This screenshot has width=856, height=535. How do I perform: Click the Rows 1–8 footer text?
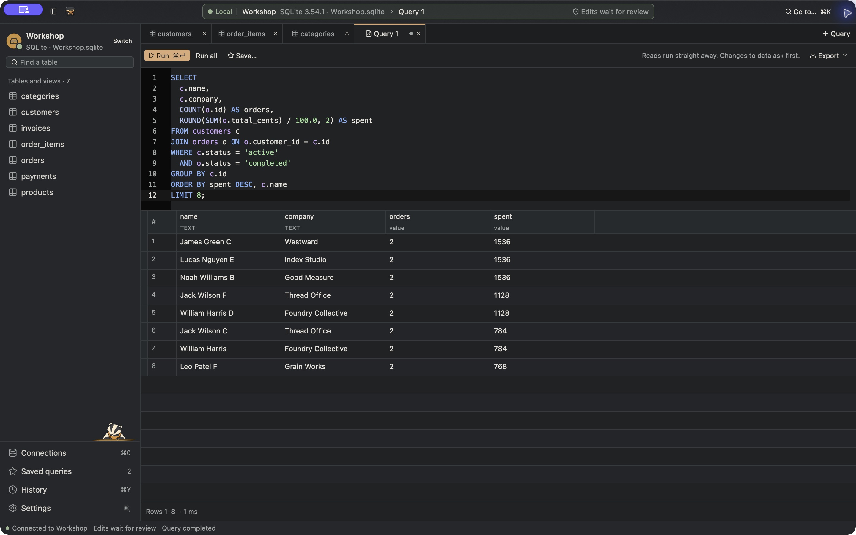[x=160, y=512]
